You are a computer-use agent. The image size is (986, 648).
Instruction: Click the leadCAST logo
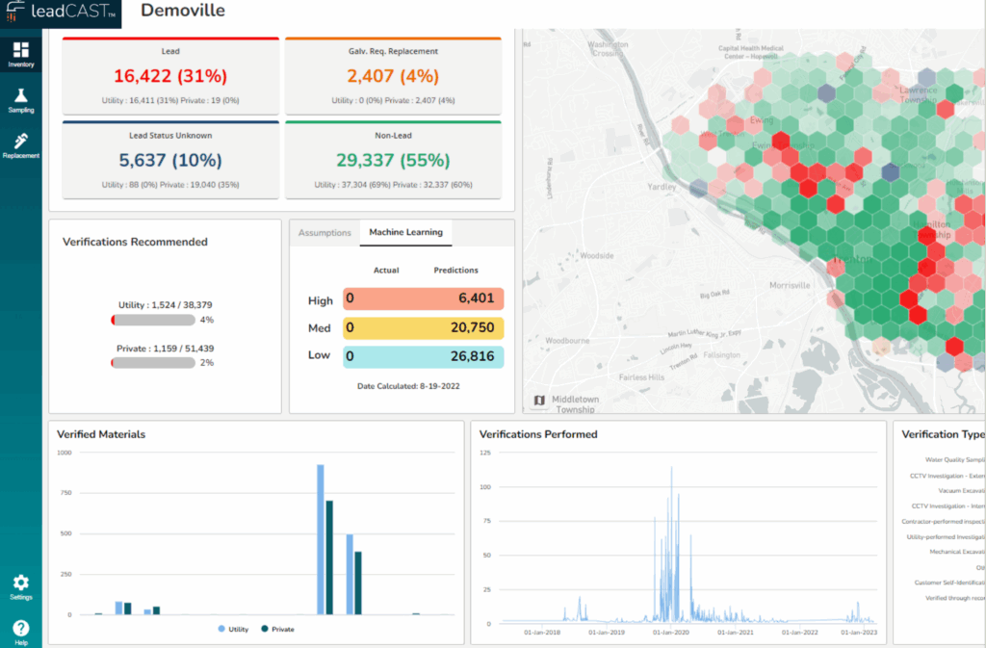coord(61,13)
